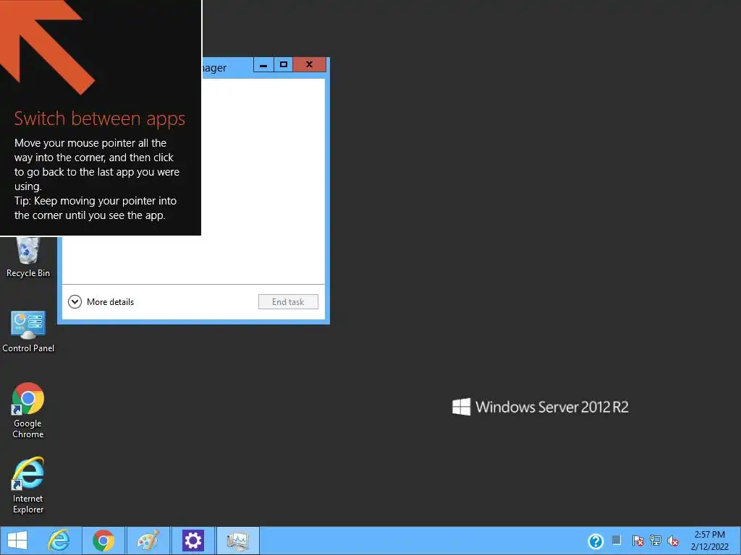
Task: Close the Task Manager window
Action: pos(309,64)
